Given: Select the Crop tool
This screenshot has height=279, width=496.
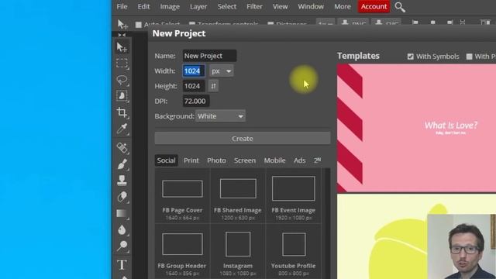Looking at the screenshot, I should [x=122, y=112].
